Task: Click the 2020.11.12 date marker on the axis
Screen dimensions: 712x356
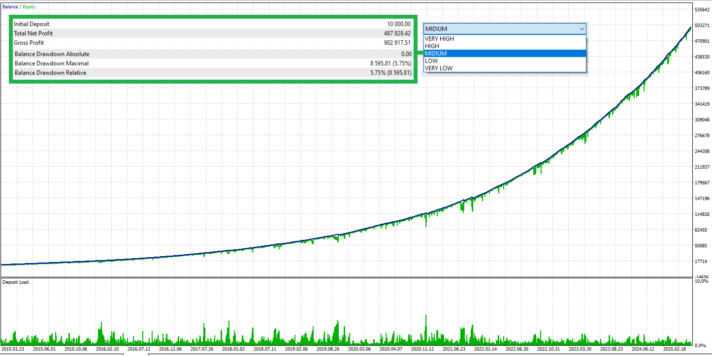Action: (x=422, y=349)
